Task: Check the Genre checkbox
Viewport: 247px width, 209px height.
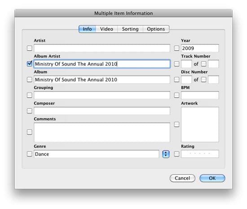Action: tap(30, 154)
